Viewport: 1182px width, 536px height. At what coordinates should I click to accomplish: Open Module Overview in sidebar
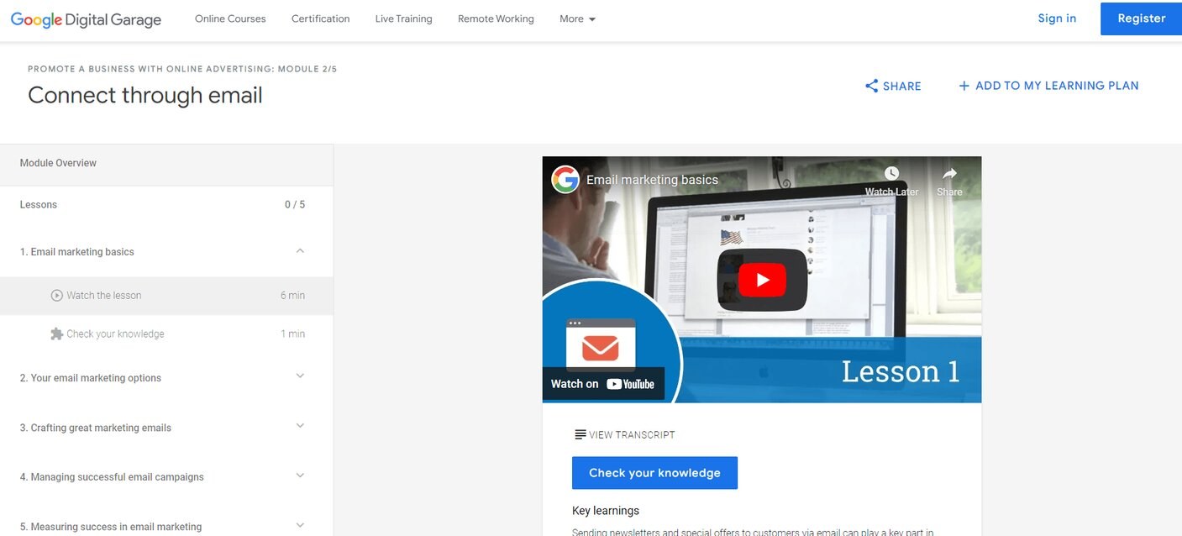(x=166, y=163)
